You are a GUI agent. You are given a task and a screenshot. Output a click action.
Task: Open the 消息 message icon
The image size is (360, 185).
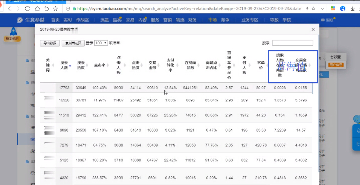coord(328,20)
